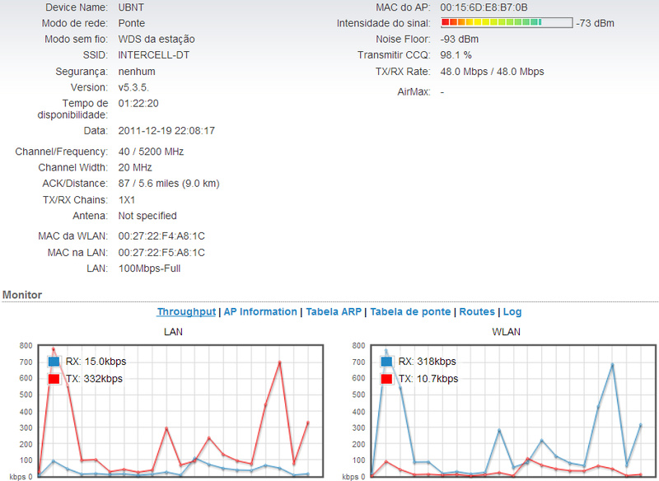
Task: Click LAN MAC 00:27:22:F5:A8:1C
Action: (161, 253)
